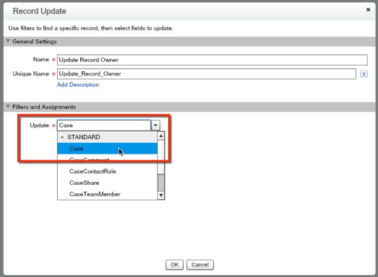Select Case from the object list

coord(76,149)
